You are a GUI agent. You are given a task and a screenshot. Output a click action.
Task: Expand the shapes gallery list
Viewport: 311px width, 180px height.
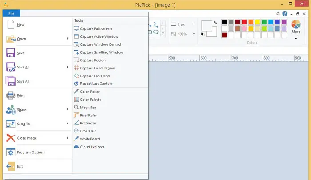click(163, 34)
